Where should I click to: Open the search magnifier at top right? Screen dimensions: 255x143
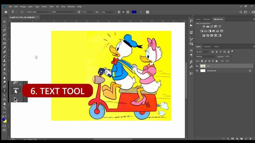(241, 12)
